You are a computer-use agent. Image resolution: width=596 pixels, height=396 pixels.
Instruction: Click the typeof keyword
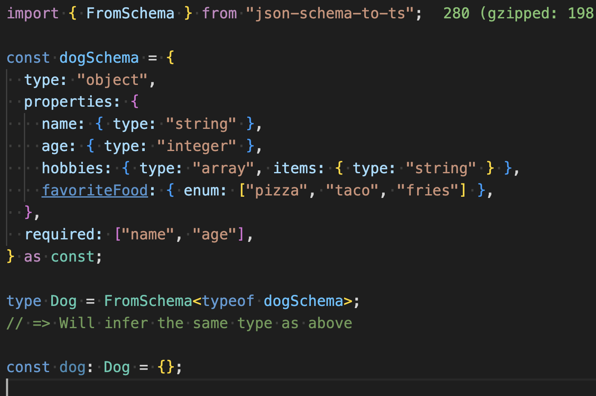click(228, 301)
